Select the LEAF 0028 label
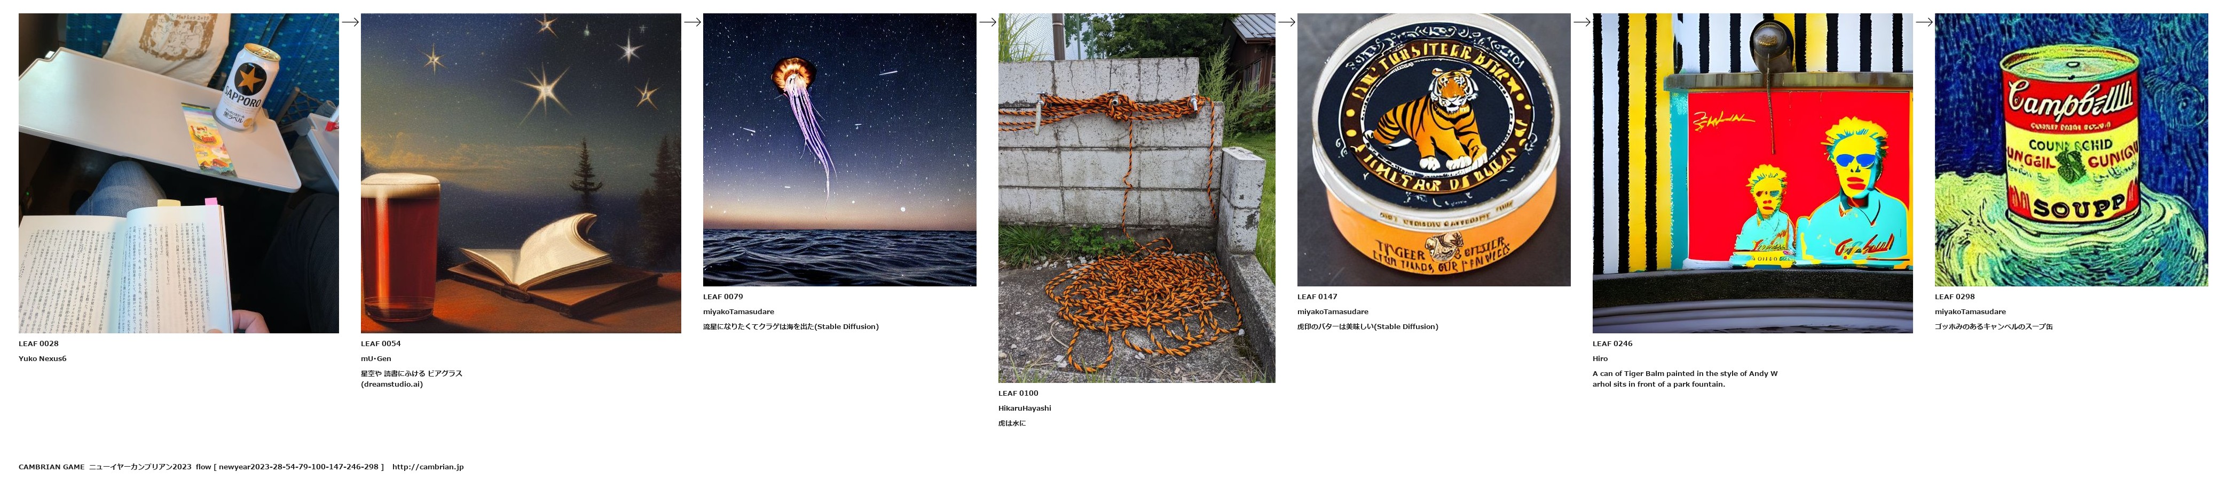 [39, 343]
